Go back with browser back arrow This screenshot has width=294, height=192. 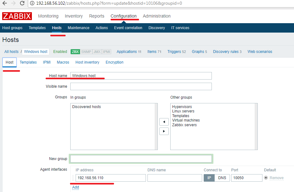point(5,3)
